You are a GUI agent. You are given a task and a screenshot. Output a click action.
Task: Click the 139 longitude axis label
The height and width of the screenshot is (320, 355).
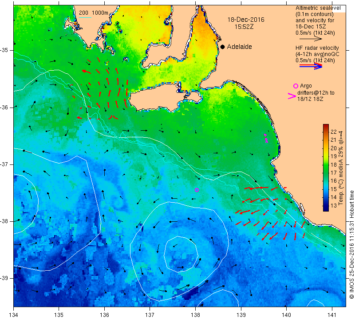pyautogui.click(x=241, y=315)
